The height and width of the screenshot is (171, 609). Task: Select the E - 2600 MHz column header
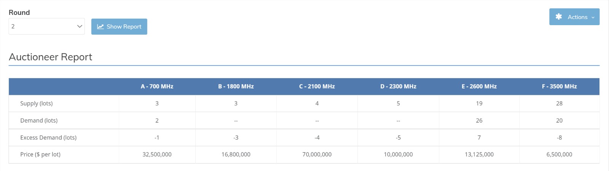(479, 86)
